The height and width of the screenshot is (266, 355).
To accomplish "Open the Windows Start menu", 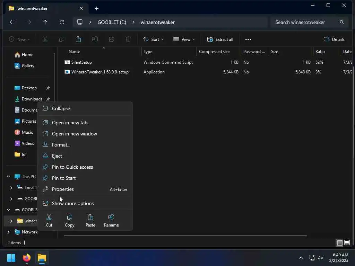I will tap(11, 258).
